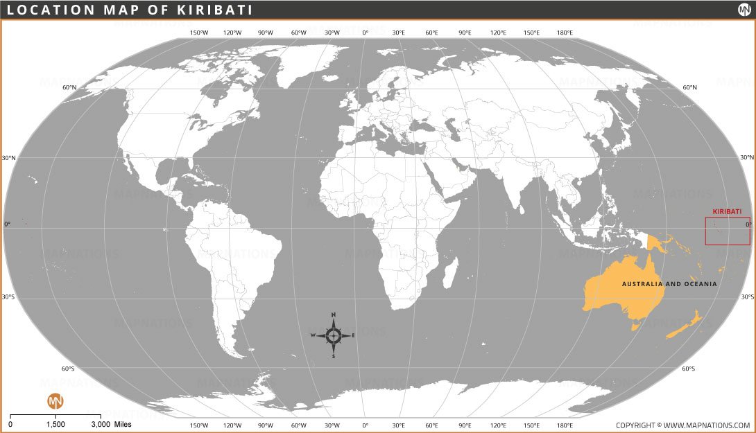This screenshot has height=433, width=756.
Task: Click the 0° longitude label at top
Action: pos(366,33)
